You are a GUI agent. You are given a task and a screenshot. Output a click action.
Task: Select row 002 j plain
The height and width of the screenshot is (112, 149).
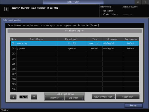point(75,48)
